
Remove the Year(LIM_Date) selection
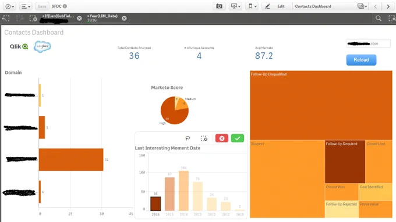click(124, 19)
